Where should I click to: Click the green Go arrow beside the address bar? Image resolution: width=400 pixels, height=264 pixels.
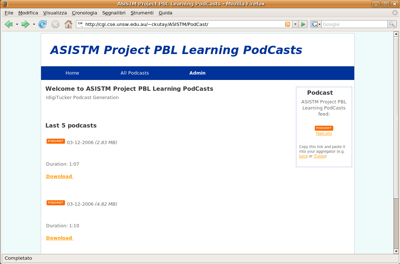303,24
